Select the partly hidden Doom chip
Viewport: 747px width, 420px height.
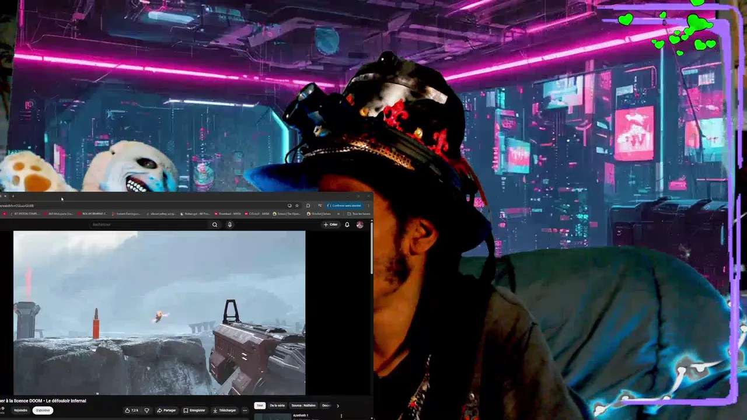pos(326,405)
